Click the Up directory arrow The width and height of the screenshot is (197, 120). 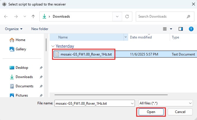point(33,16)
